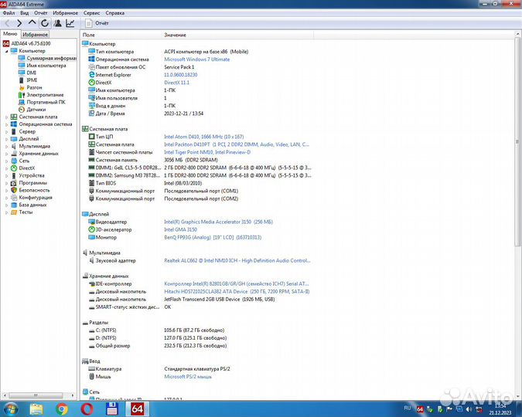Open Microsoft Windows 7 Ultimate link
The image size is (522, 417).
pos(196,59)
